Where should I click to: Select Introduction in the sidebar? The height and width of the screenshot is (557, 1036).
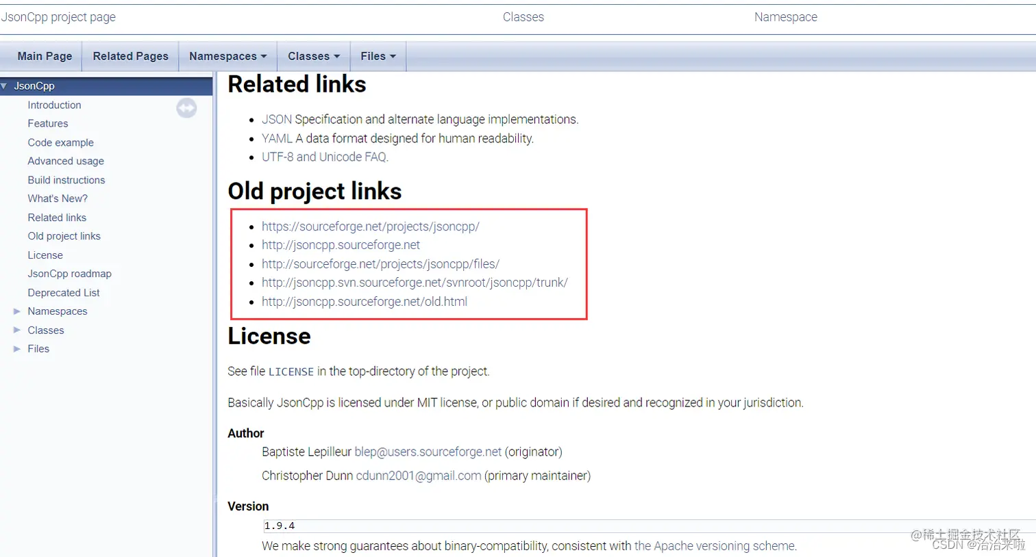tap(54, 105)
